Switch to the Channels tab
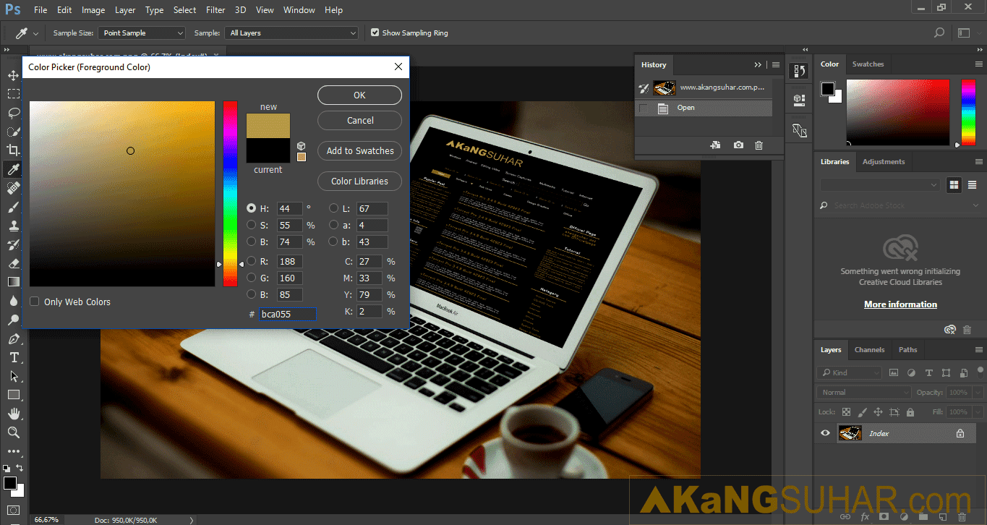987x525 pixels. coord(869,350)
